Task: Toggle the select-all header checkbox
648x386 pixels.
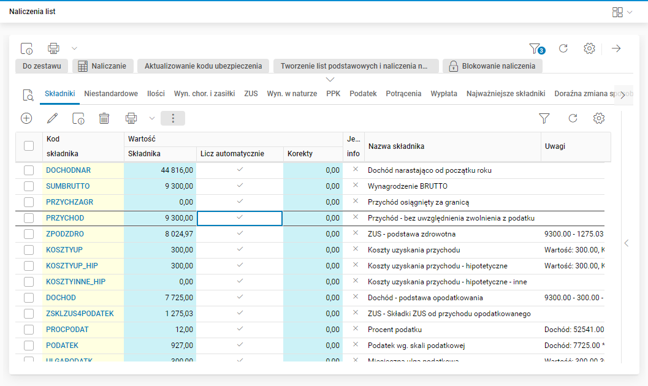Action: coord(29,146)
